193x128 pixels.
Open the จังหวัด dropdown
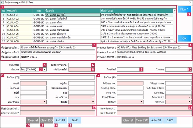coord(93,102)
